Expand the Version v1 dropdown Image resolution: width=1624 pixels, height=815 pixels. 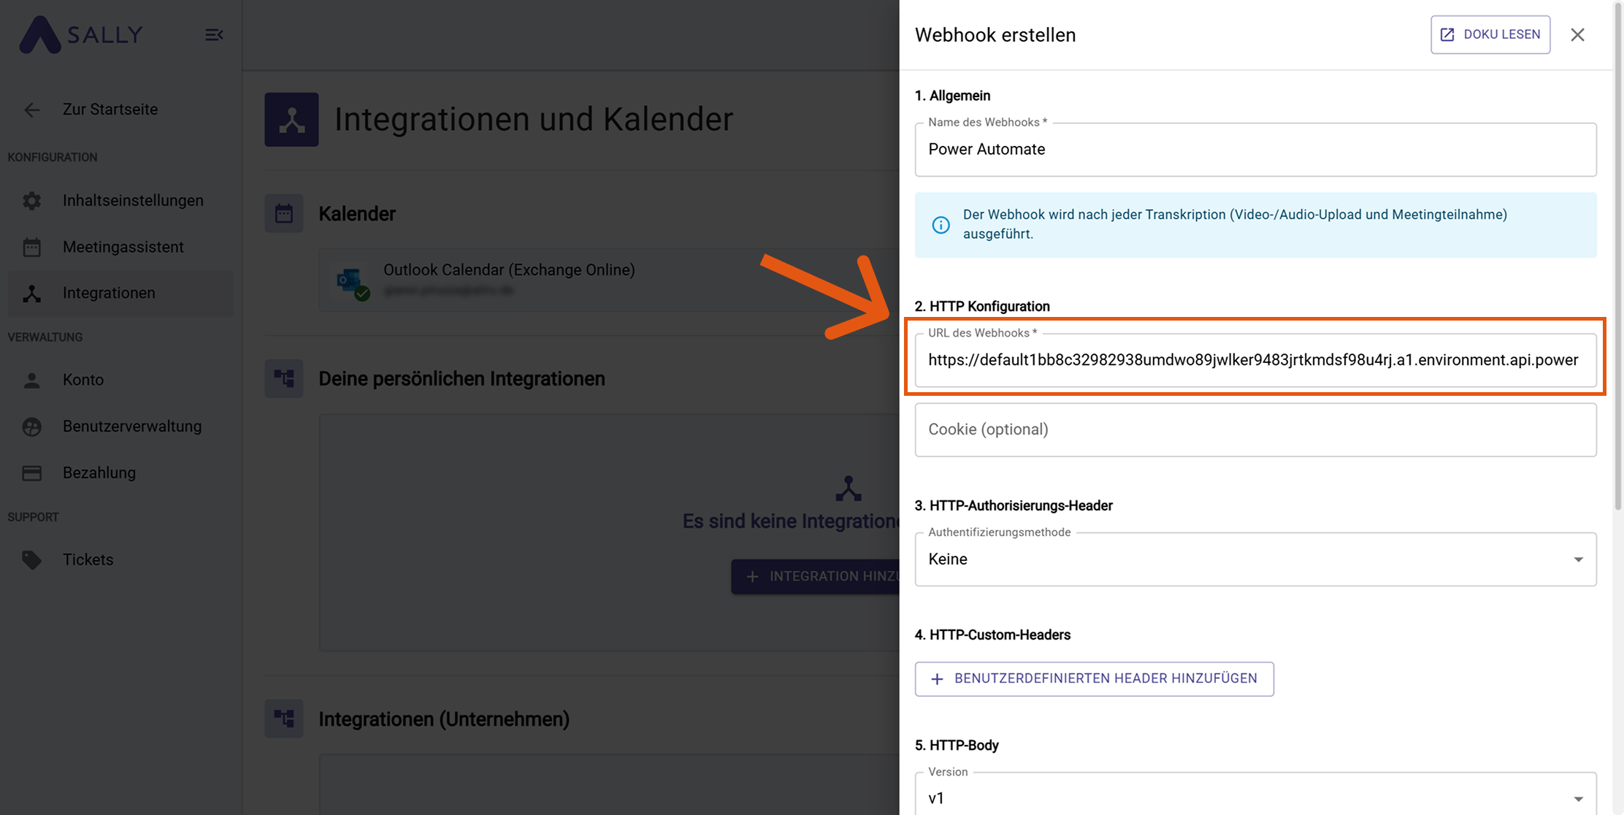coord(1255,797)
